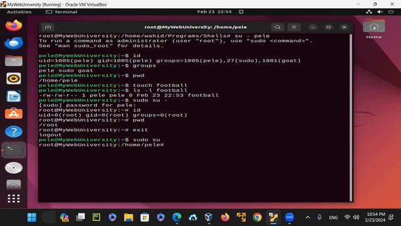
Task: Click the '-rw-rw-r-- 1 pele pele' file listing line
Action: (128, 95)
